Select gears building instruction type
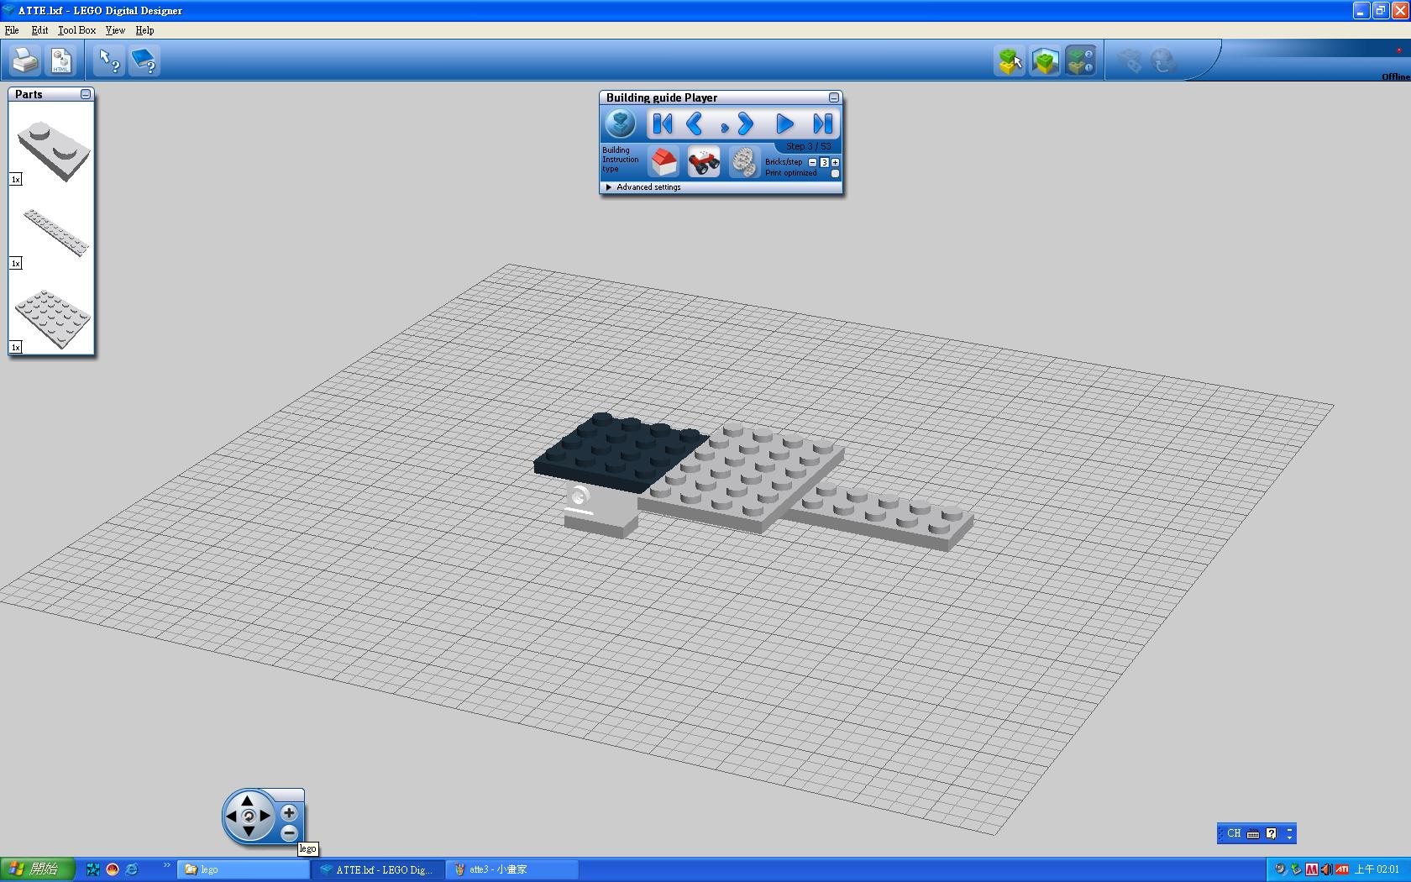1411x882 pixels. (744, 161)
